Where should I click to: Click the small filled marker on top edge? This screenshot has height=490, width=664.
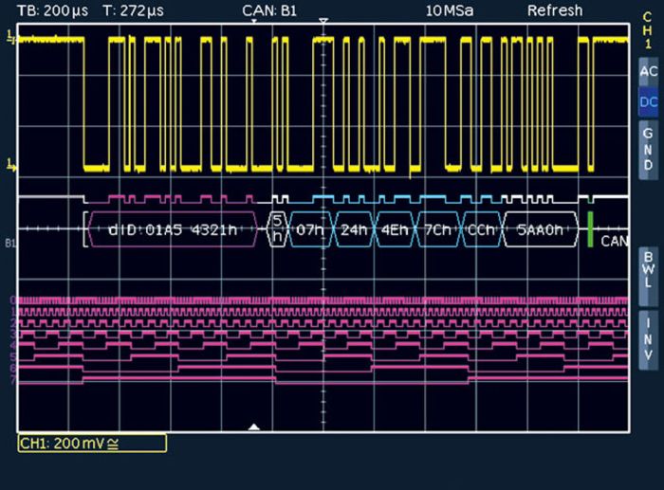[253, 21]
